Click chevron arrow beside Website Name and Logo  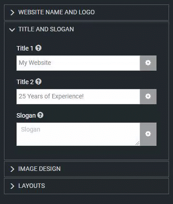tap(12, 13)
